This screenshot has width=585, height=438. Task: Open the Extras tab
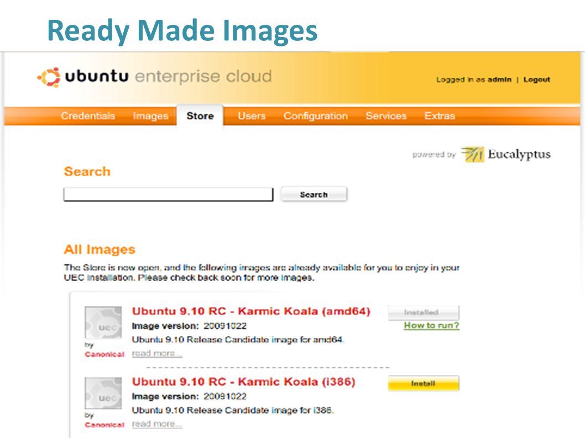tap(440, 116)
